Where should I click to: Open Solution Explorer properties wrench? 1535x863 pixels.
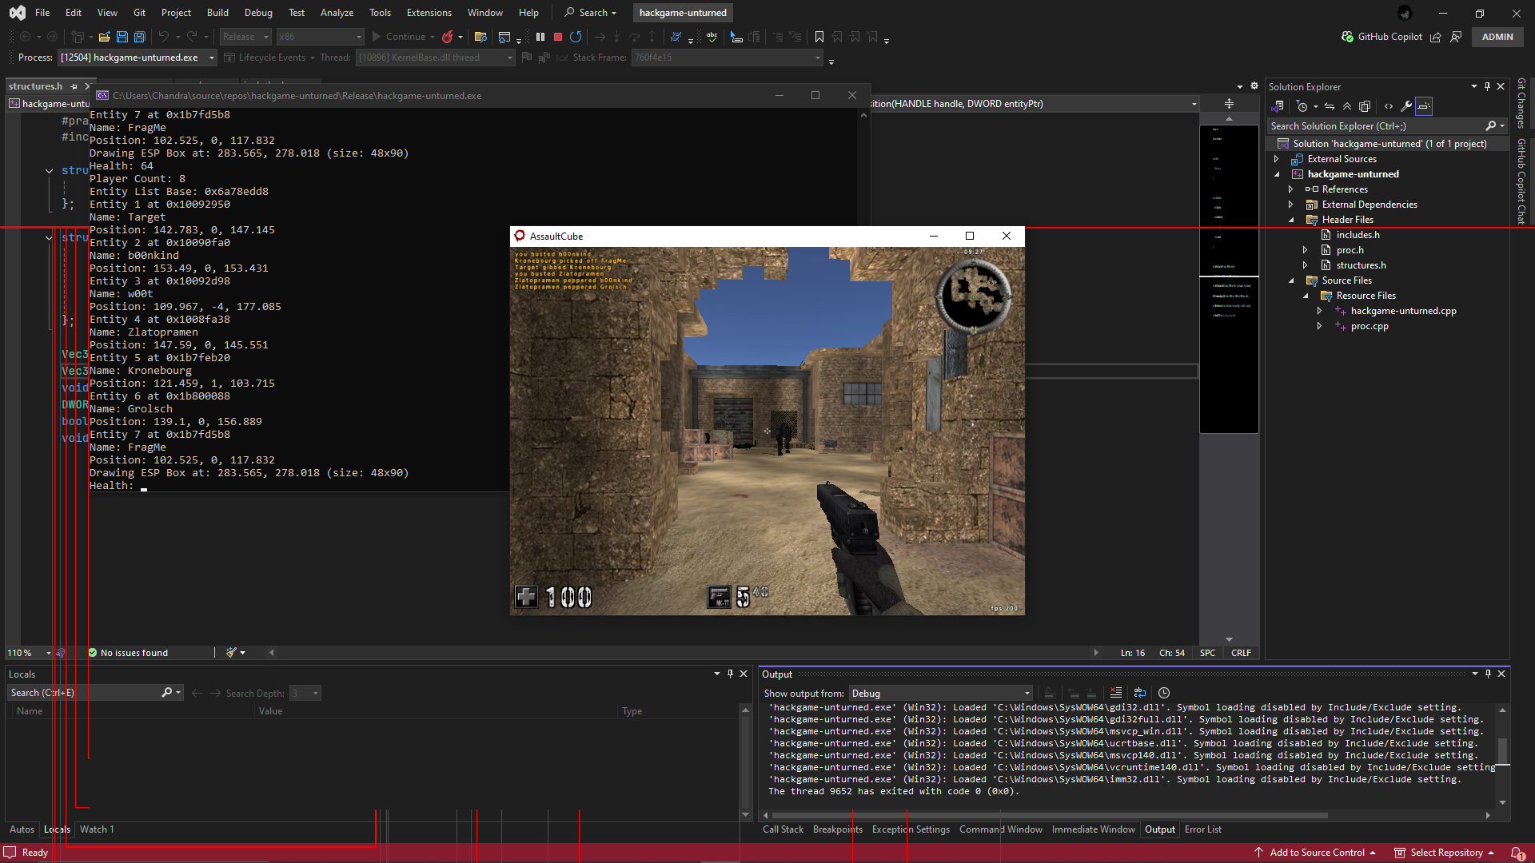coord(1406,106)
